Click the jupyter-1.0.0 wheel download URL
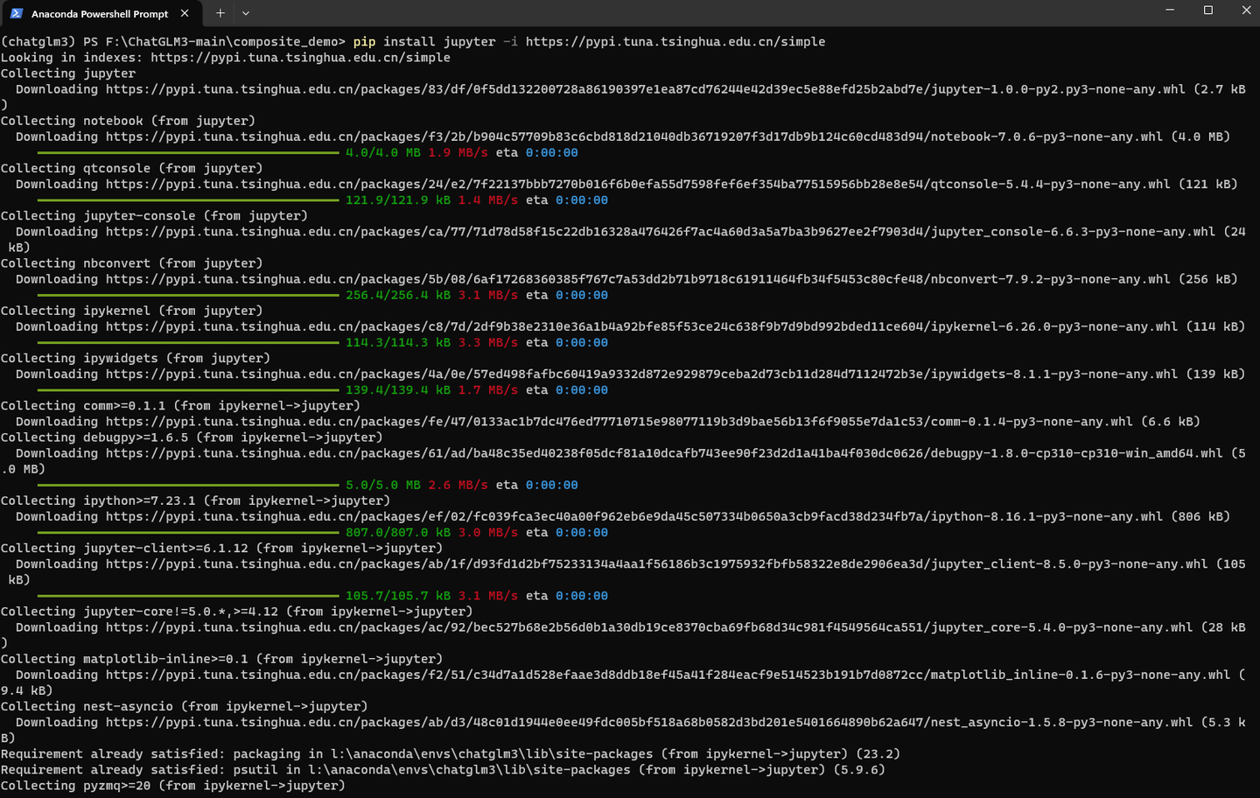The height and width of the screenshot is (798, 1260). 646,89
